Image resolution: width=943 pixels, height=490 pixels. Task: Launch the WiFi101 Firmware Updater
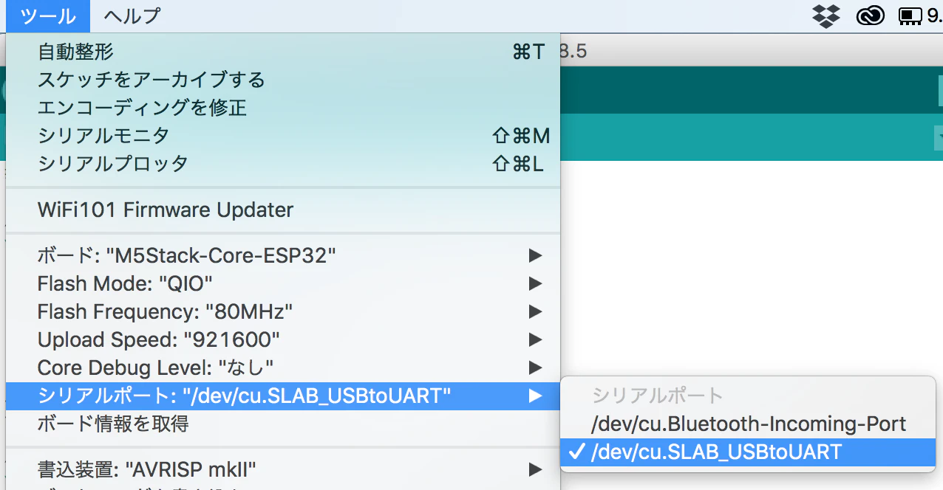(x=164, y=210)
